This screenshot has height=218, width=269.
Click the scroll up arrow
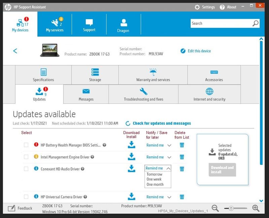coord(261,39)
